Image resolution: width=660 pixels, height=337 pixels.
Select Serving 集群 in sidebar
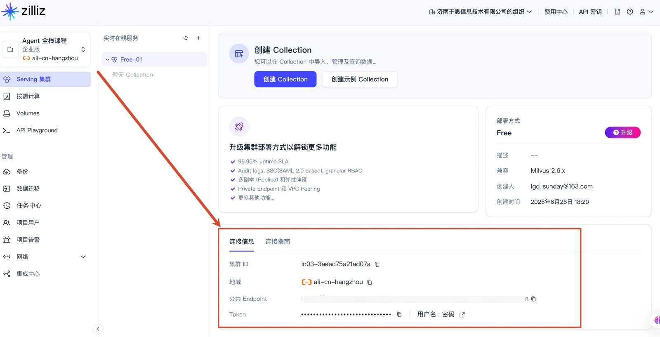tap(45, 79)
